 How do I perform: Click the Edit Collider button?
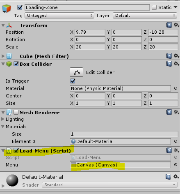(x=76, y=72)
